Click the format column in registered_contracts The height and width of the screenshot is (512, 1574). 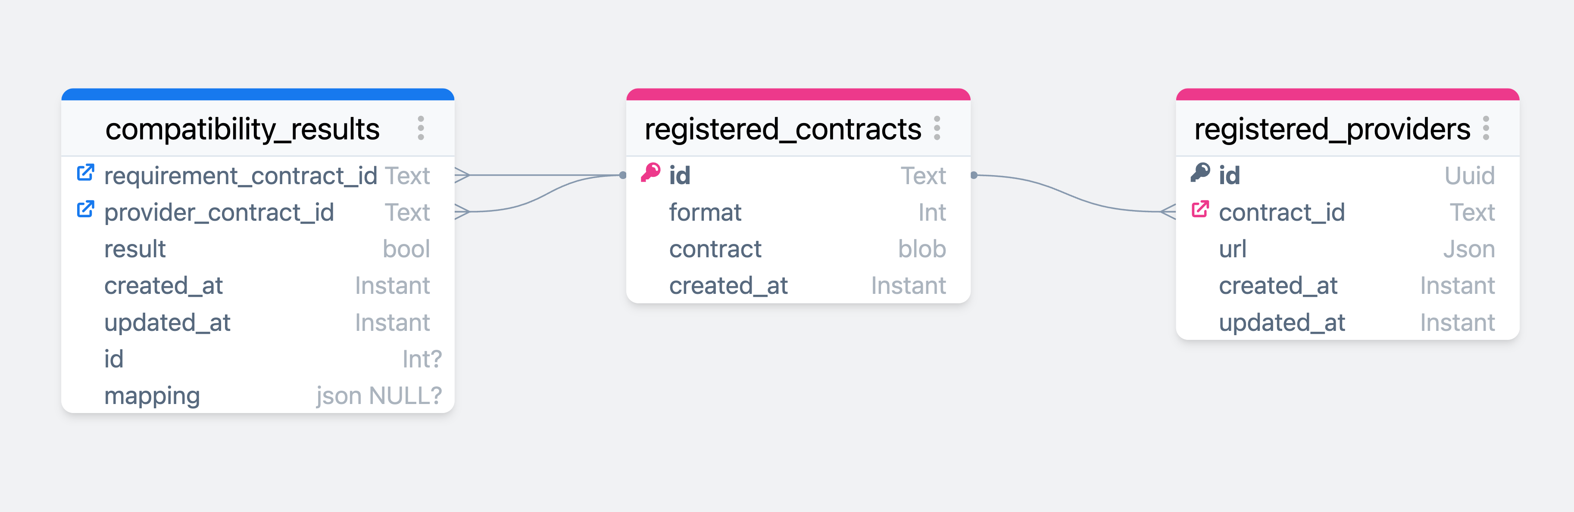coord(798,213)
